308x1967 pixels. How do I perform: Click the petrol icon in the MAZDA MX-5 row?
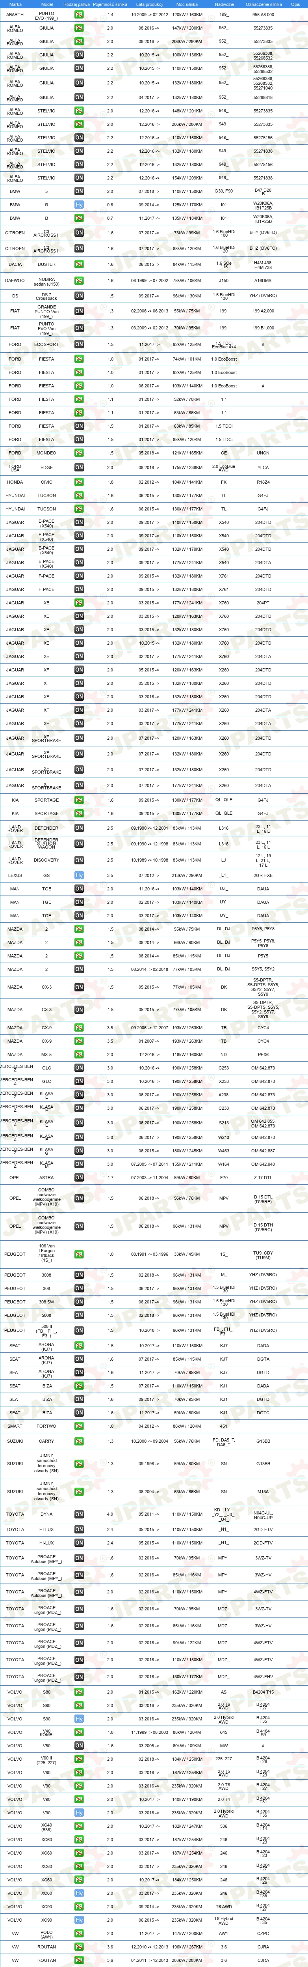click(x=79, y=1055)
